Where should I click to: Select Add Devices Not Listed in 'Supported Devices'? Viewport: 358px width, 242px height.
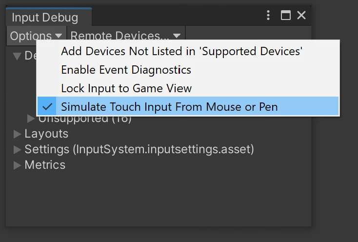181,51
